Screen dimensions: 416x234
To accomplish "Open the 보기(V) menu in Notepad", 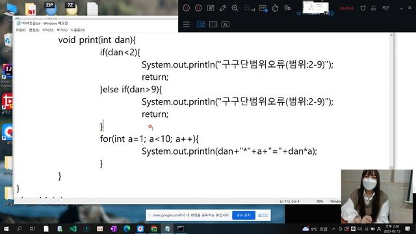I will pos(62,30).
